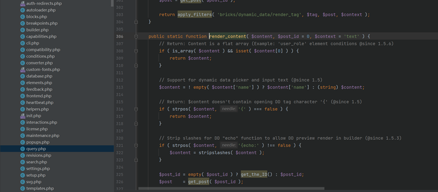Click the init.php file icon
This screenshot has height=192, width=438.
coord(23,116)
